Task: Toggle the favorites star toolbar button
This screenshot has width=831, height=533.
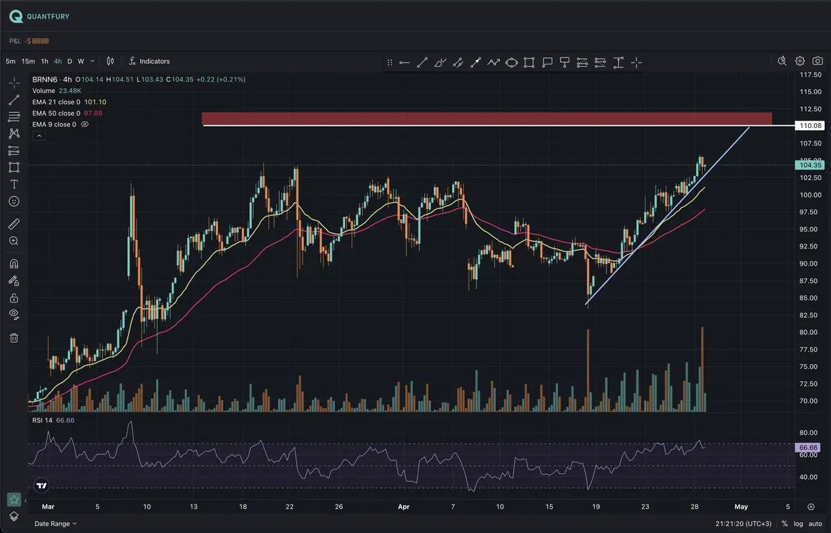Action: coord(14,499)
